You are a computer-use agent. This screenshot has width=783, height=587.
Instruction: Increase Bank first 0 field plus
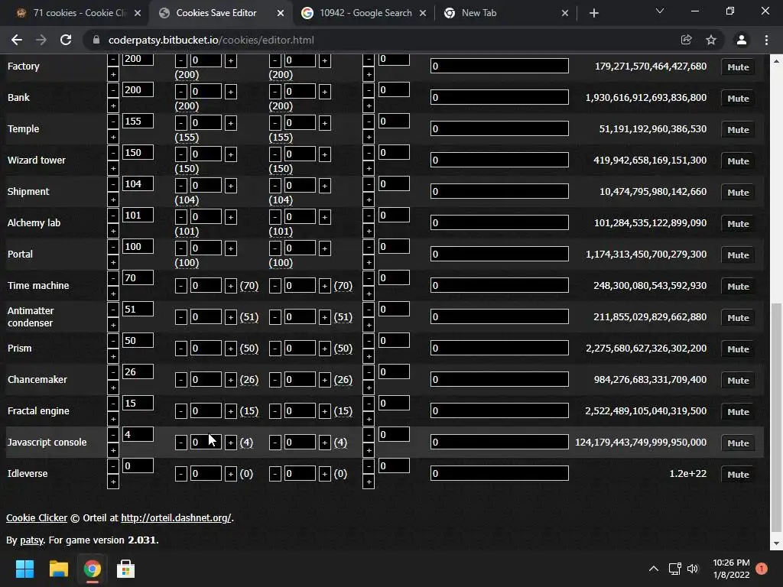[231, 92]
